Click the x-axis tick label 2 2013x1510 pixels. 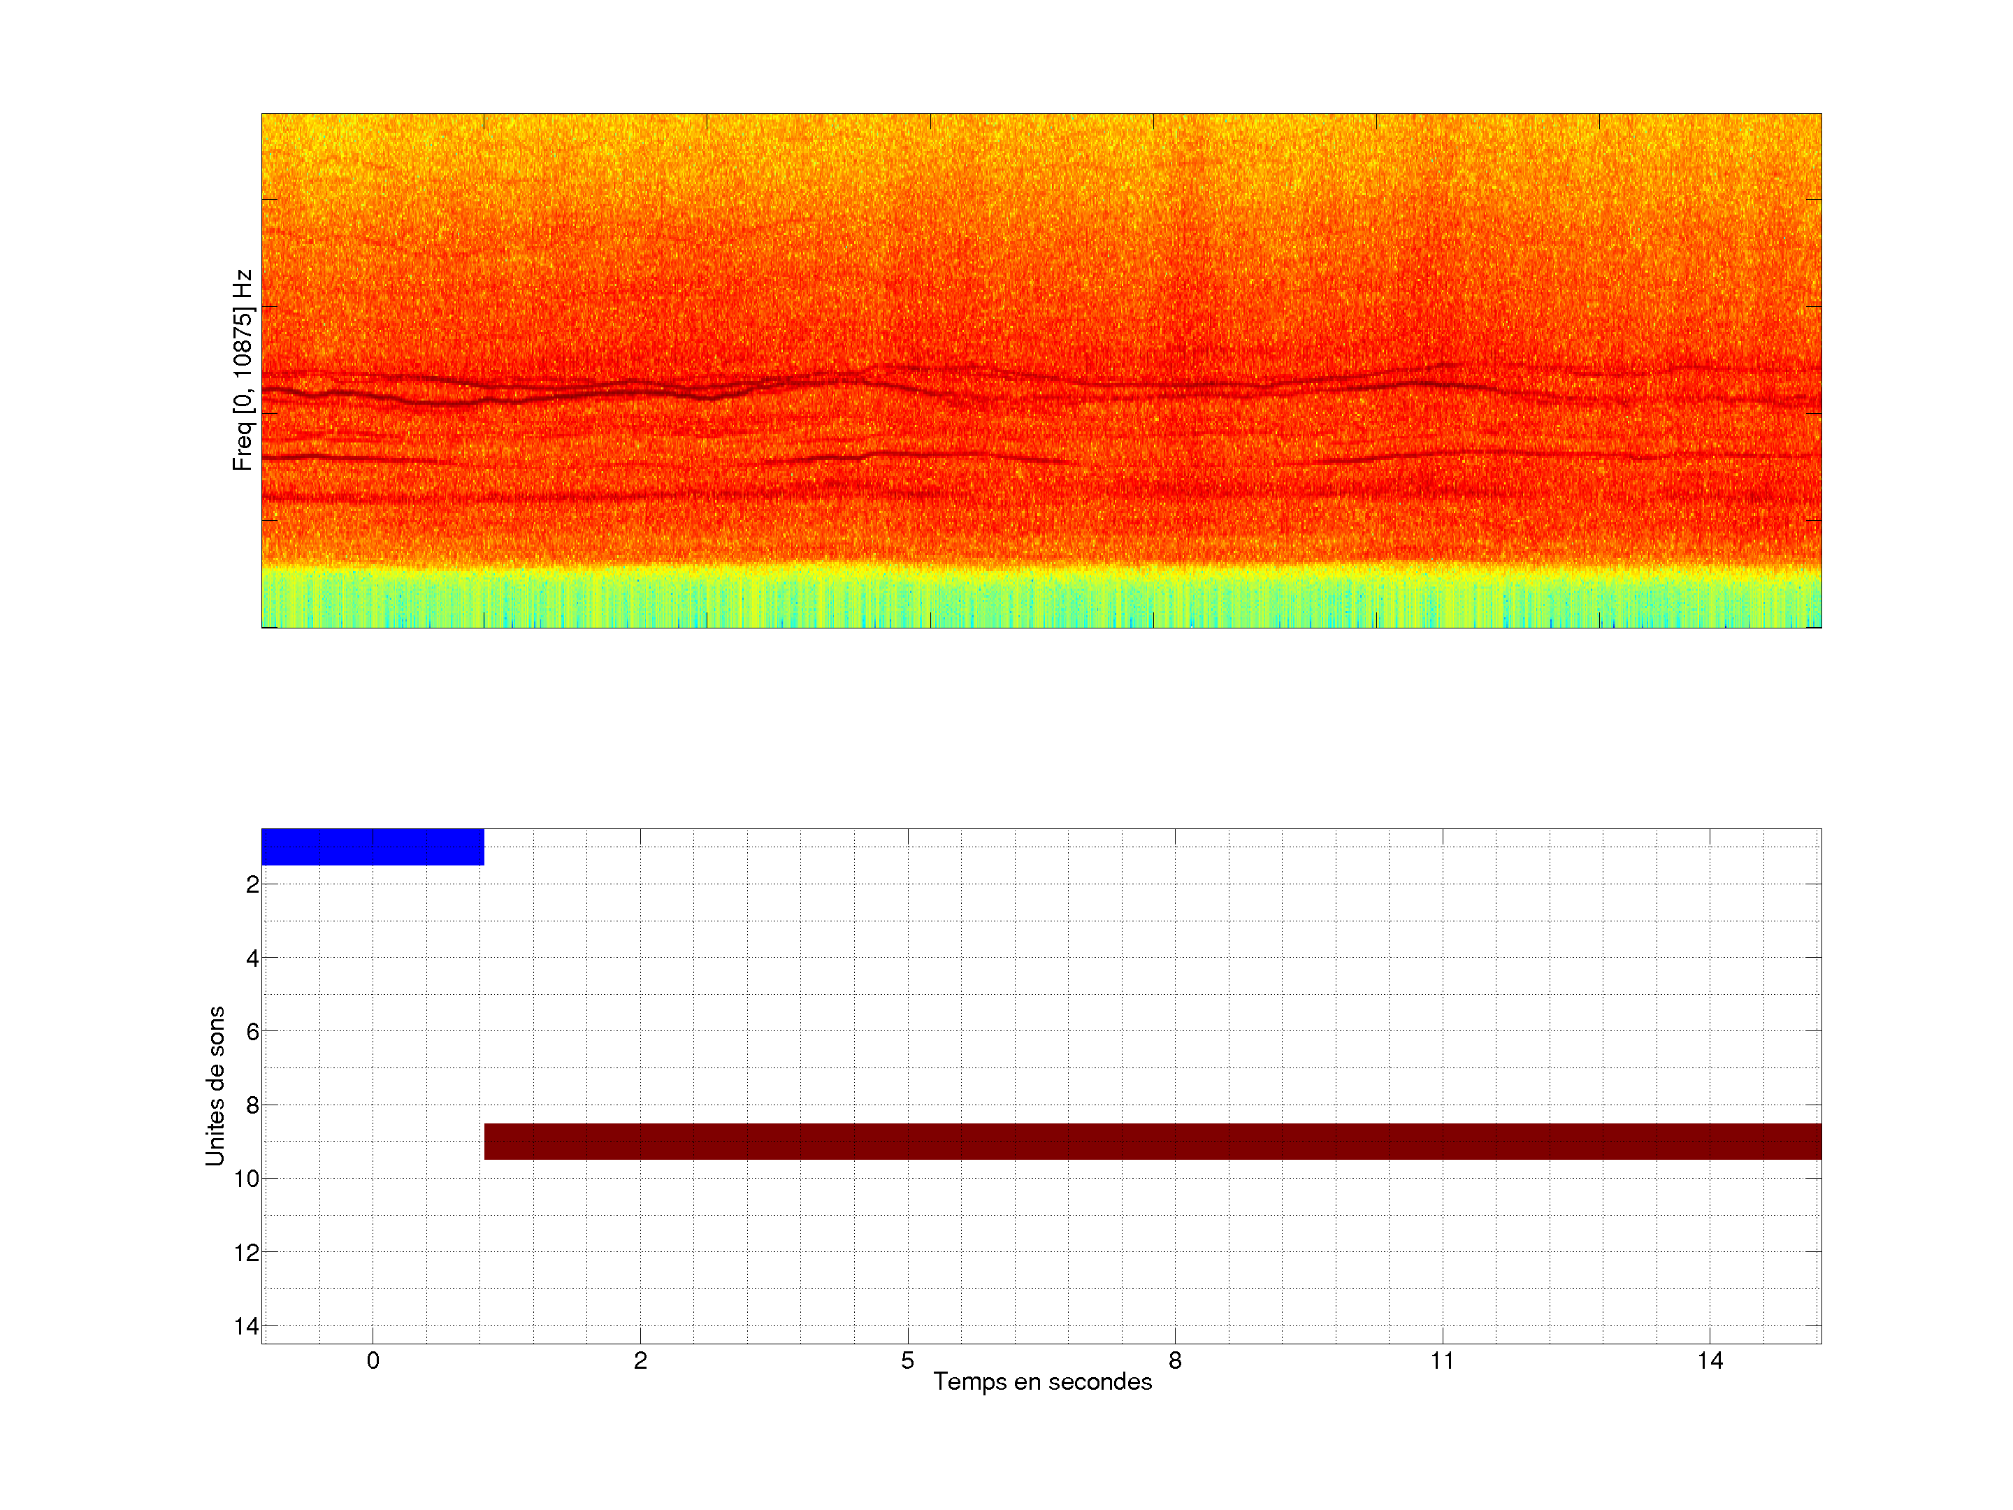pyautogui.click(x=640, y=1360)
